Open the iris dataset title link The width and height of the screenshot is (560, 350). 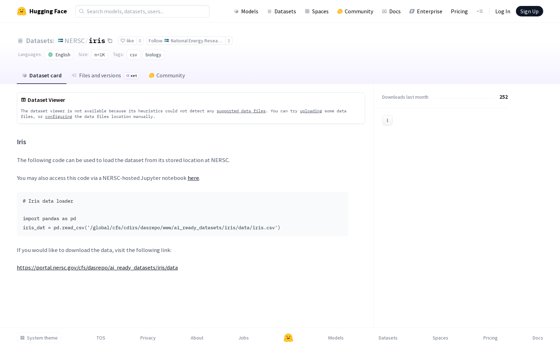[97, 41]
